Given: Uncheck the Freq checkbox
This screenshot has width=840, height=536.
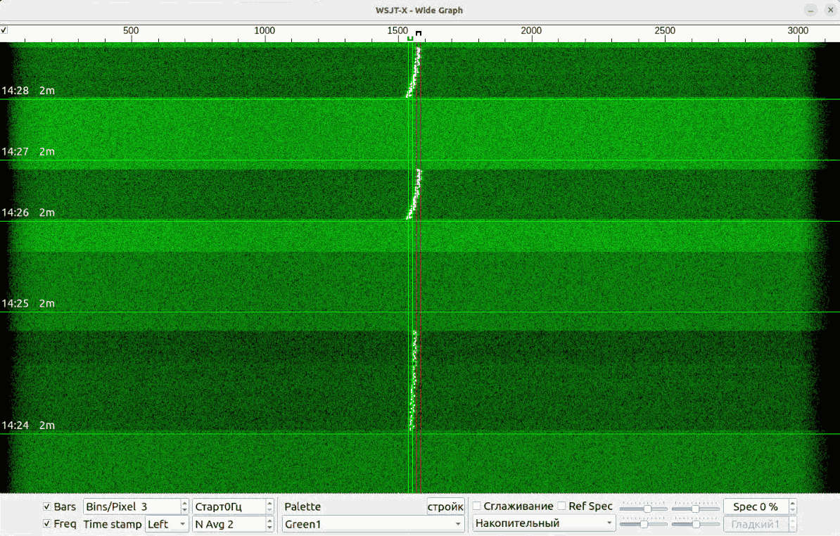Looking at the screenshot, I should 47,524.
